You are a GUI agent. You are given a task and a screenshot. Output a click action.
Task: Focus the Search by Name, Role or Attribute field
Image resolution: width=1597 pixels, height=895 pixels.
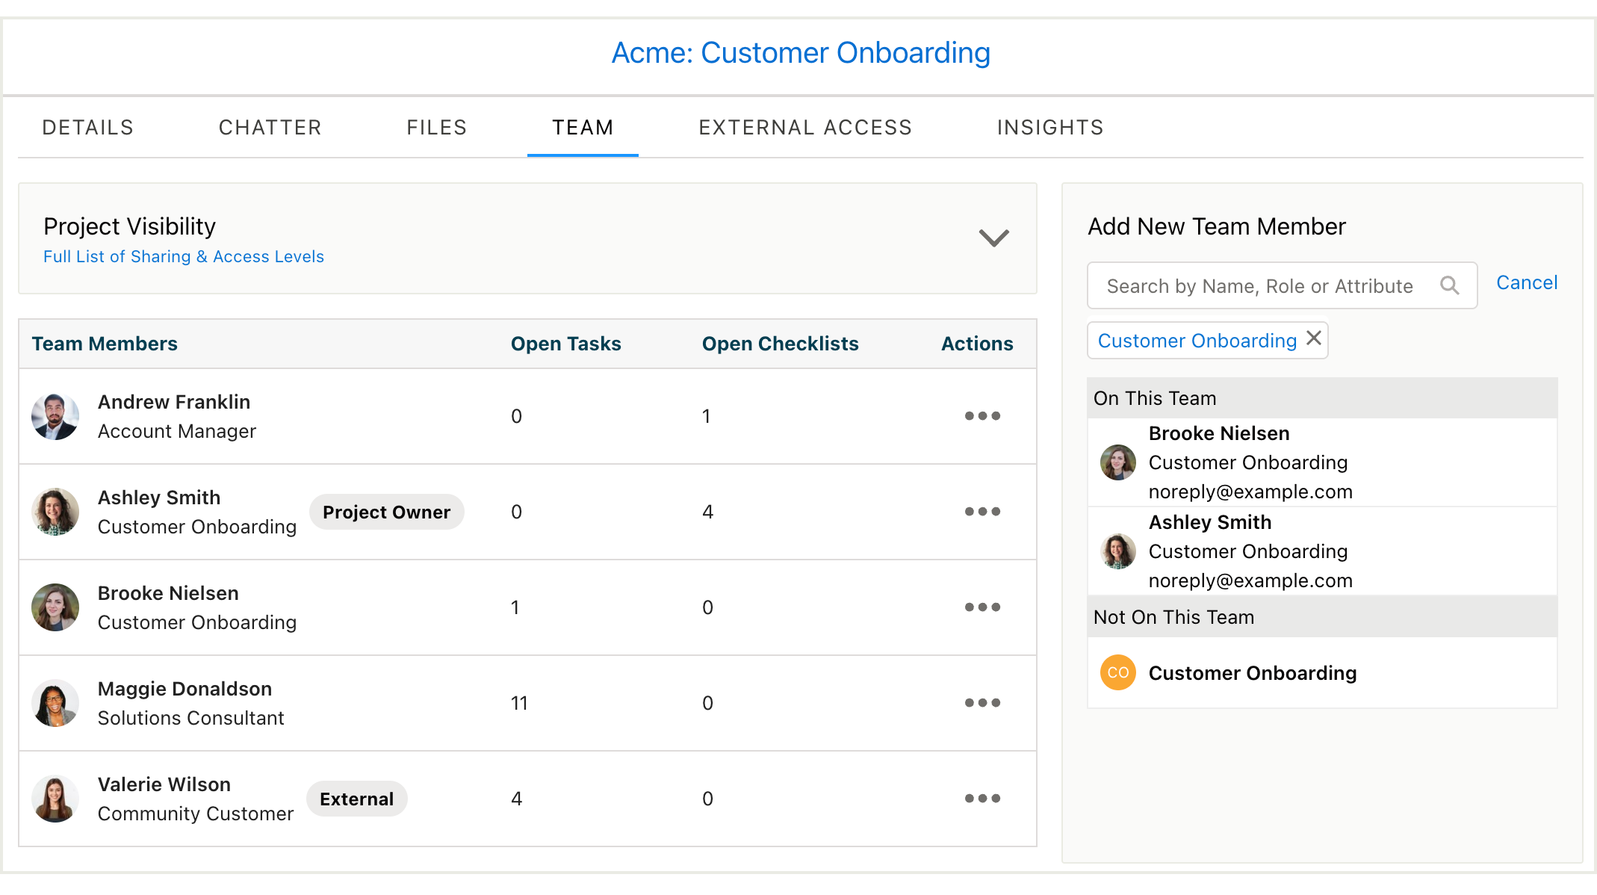point(1282,285)
